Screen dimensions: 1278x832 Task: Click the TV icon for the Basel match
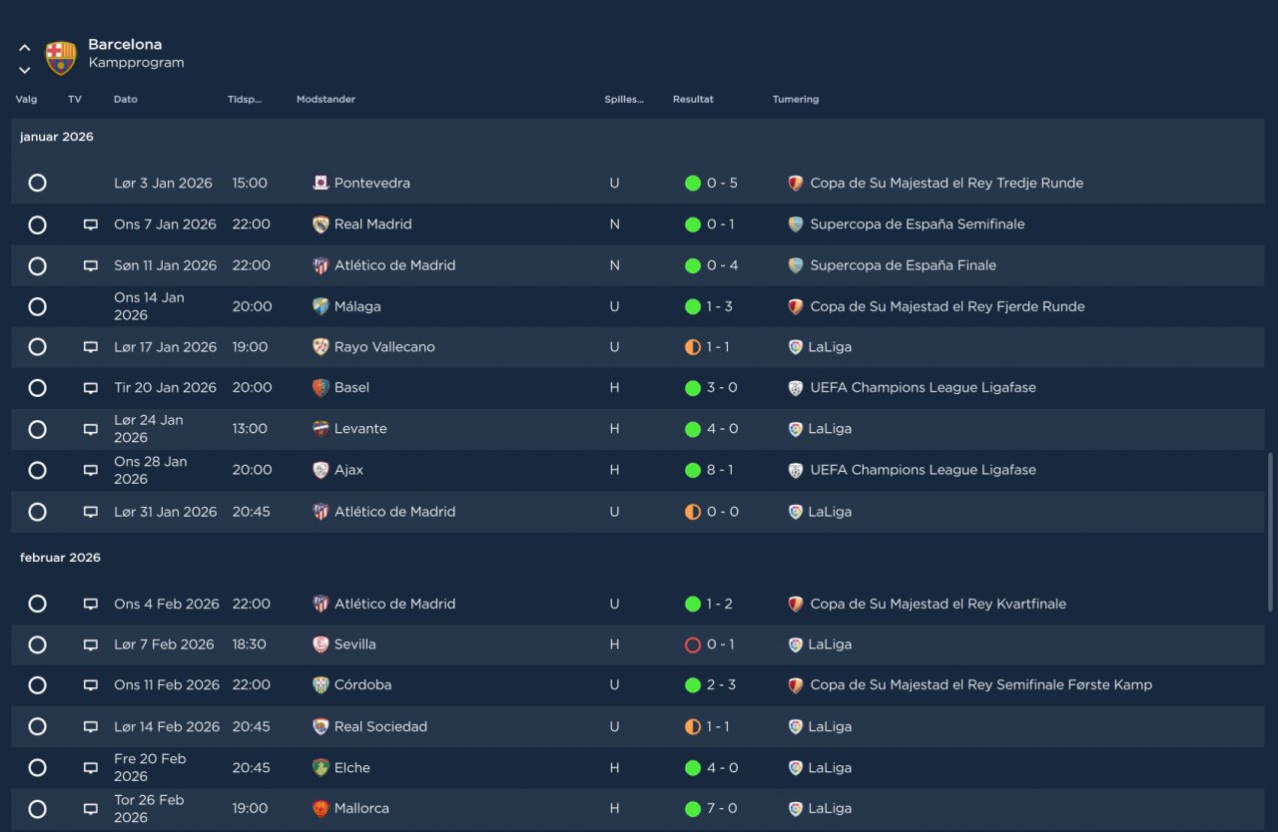91,388
